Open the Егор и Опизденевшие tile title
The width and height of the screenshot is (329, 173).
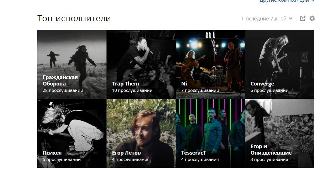(x=271, y=150)
